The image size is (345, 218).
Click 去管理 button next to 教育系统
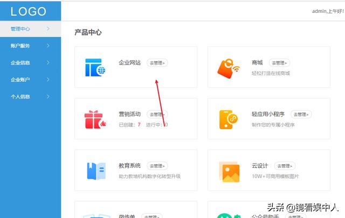click(157, 166)
